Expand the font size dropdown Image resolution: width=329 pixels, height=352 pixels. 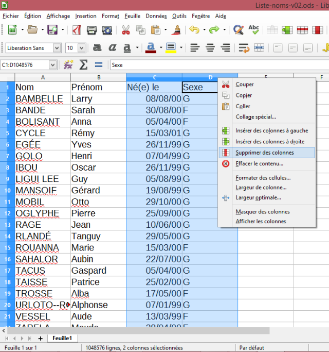click(x=82, y=48)
